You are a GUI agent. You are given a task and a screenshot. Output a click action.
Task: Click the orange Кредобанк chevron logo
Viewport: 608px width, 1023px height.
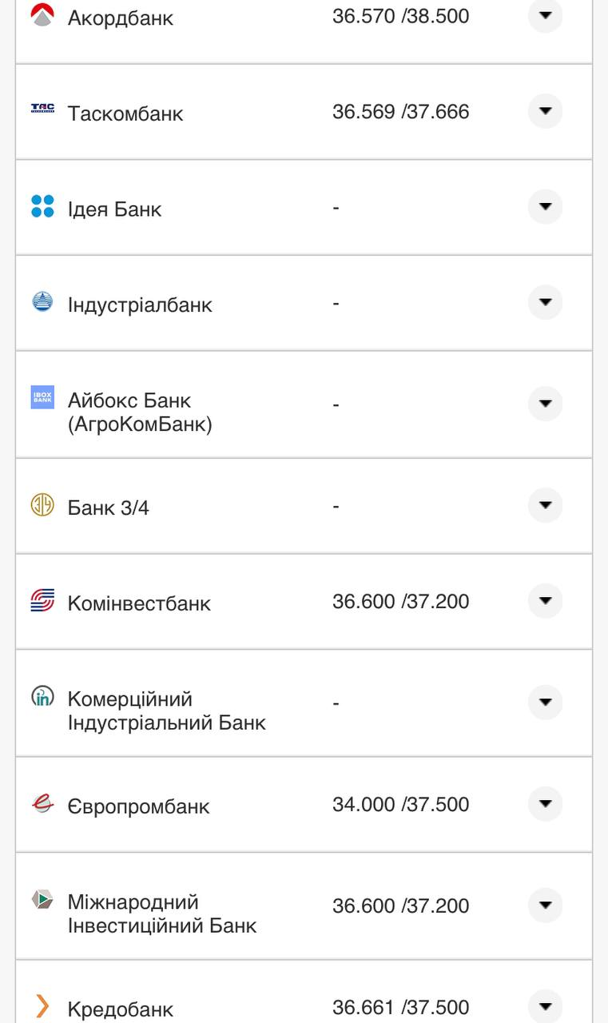click(x=42, y=1005)
